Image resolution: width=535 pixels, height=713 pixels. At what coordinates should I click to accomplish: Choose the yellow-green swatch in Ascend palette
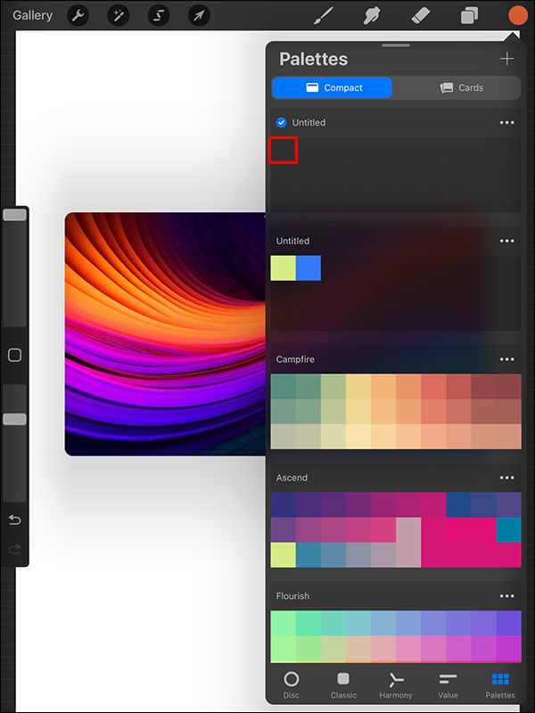pyautogui.click(x=283, y=554)
